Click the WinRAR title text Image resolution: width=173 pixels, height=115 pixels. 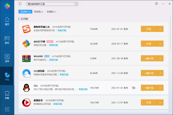38,56
